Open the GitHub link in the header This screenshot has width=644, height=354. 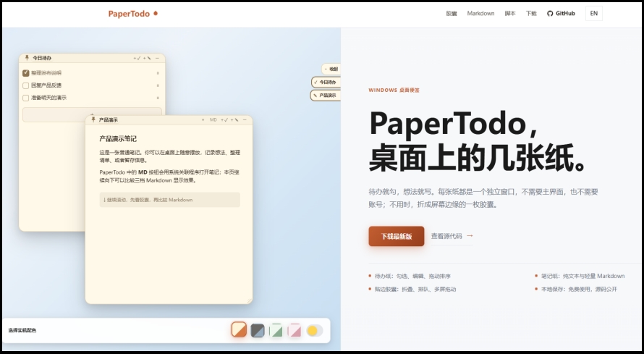pos(561,14)
